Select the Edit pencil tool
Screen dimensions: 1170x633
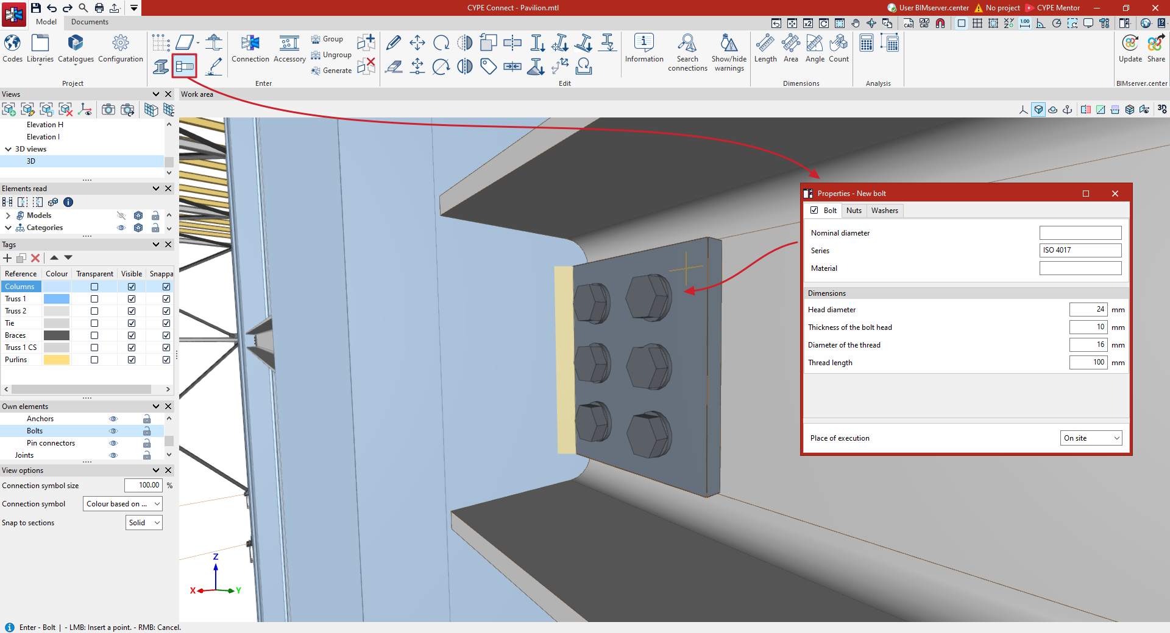(394, 43)
